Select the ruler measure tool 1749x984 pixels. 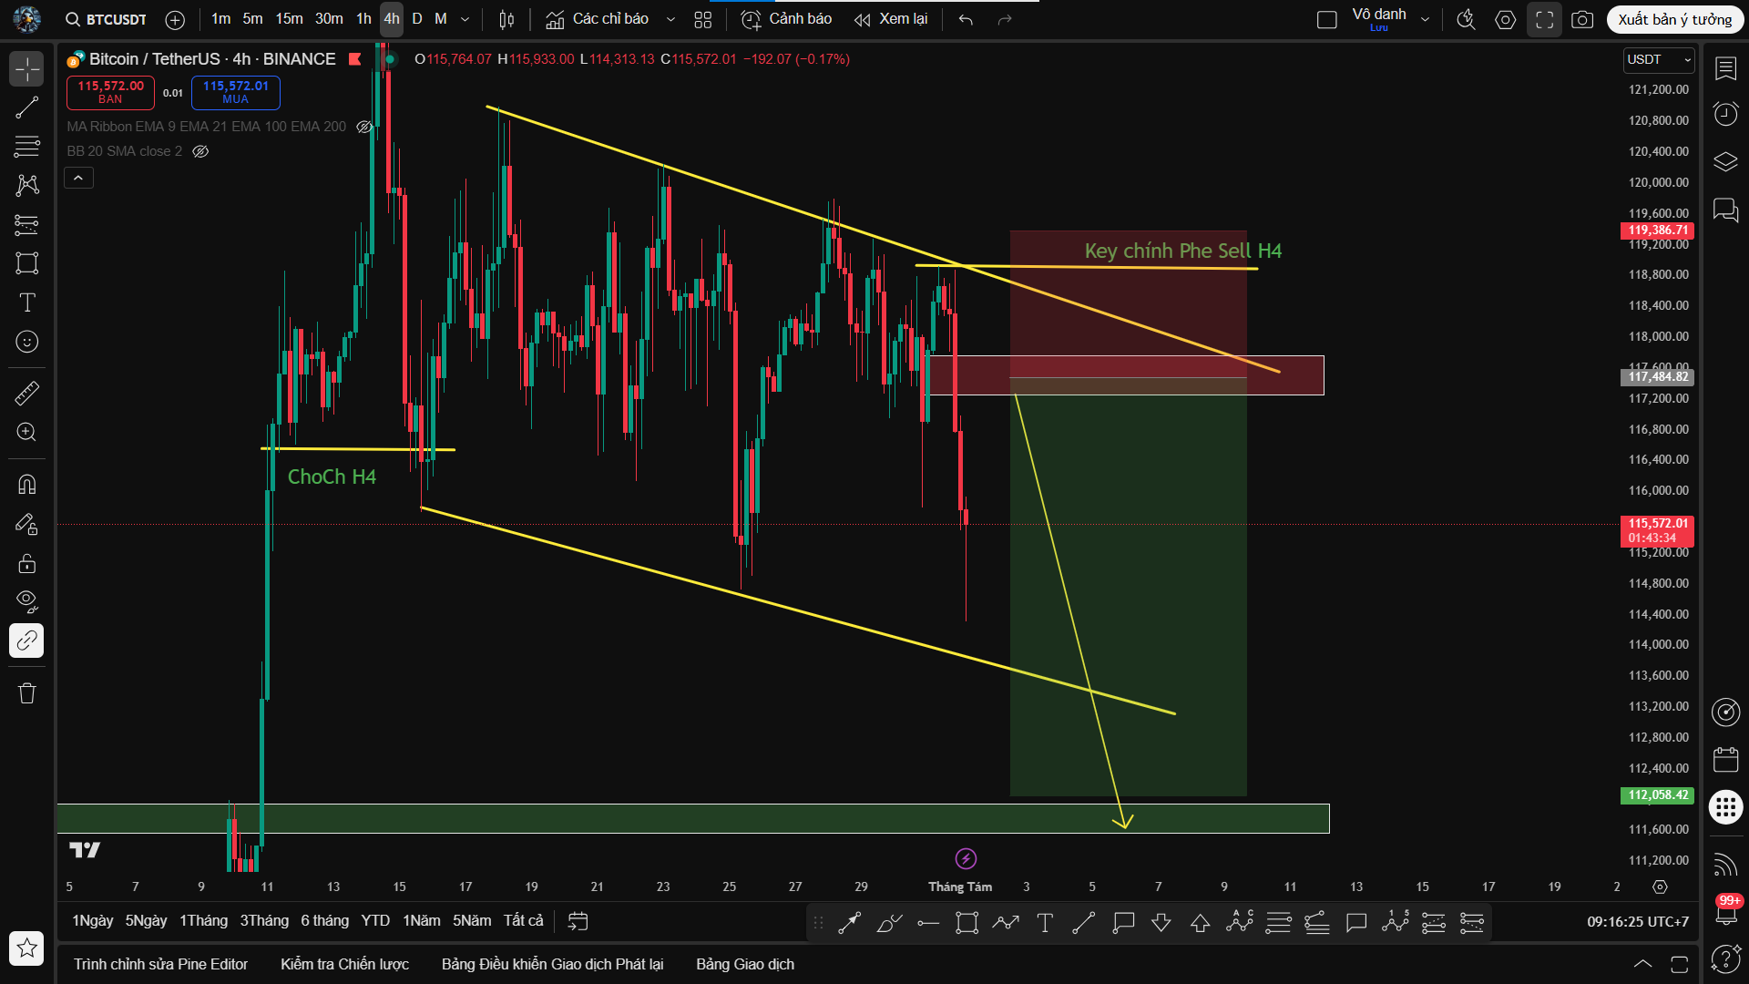coord(27,393)
